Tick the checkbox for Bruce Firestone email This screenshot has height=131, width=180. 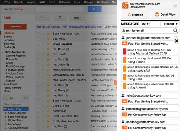pos(38,44)
